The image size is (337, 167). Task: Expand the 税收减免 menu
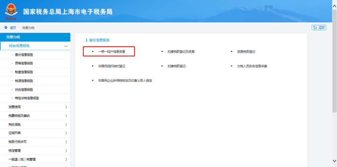(x=35, y=125)
